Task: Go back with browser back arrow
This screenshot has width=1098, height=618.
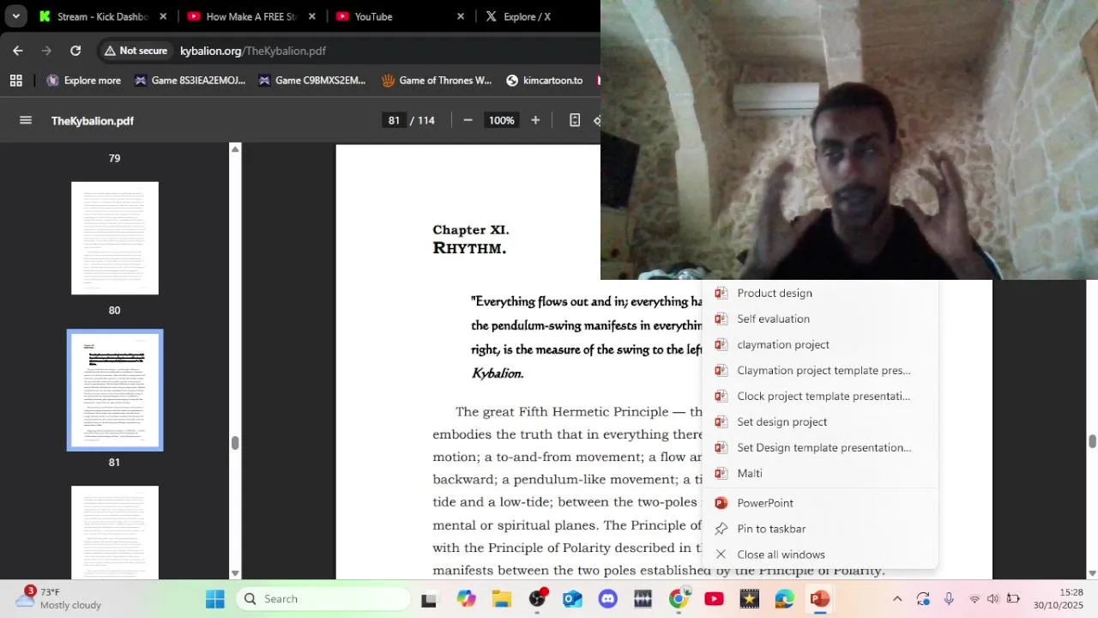Action: pyautogui.click(x=17, y=51)
